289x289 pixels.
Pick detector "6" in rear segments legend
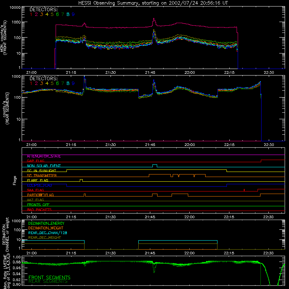[57, 83]
